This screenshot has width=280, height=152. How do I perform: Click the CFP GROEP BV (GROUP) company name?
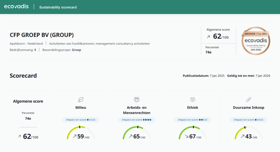42,35
